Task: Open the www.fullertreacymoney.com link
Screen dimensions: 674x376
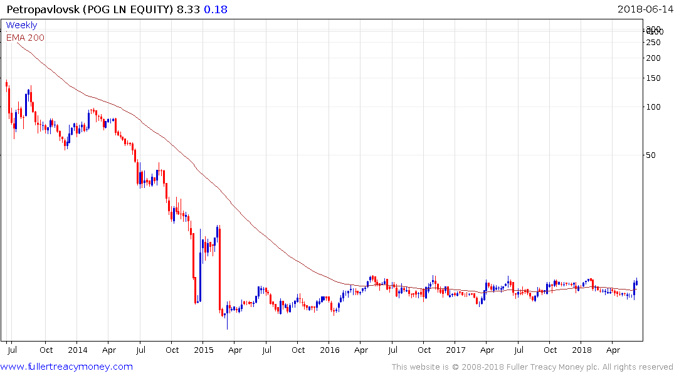Action: pos(66,367)
